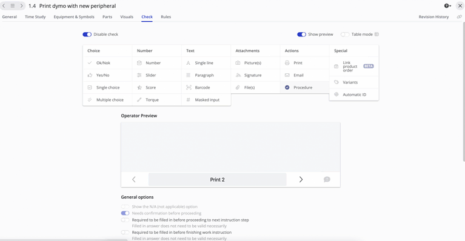Click the Print 2 preview button
The image size is (465, 241).
(x=218, y=179)
